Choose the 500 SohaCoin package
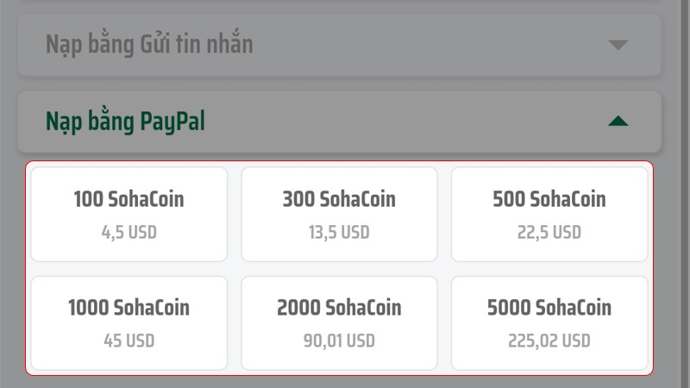The height and width of the screenshot is (388, 690). pyautogui.click(x=549, y=214)
